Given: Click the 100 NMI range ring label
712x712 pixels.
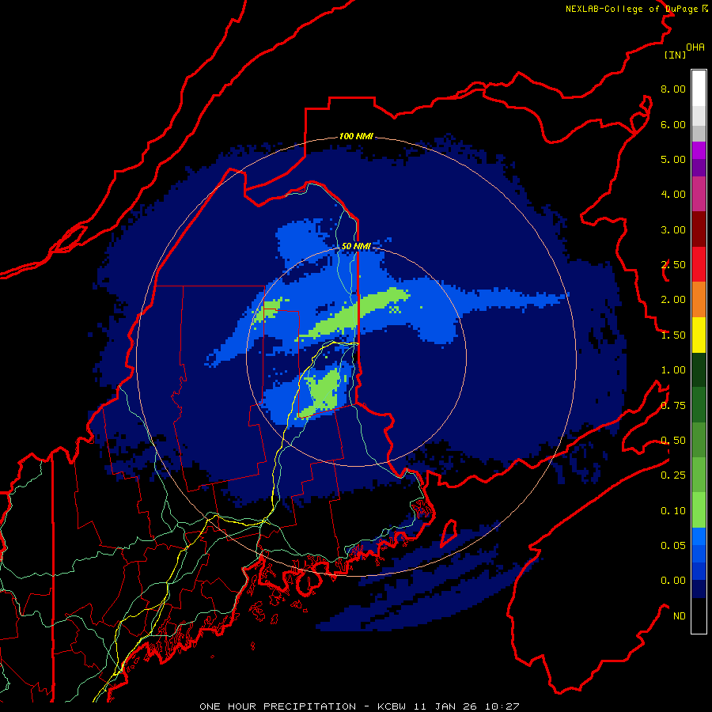Looking at the screenshot, I should click(356, 136).
